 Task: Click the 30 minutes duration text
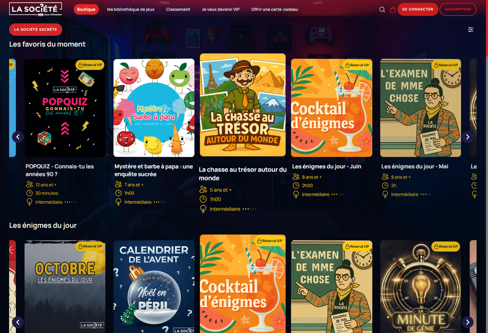click(47, 193)
